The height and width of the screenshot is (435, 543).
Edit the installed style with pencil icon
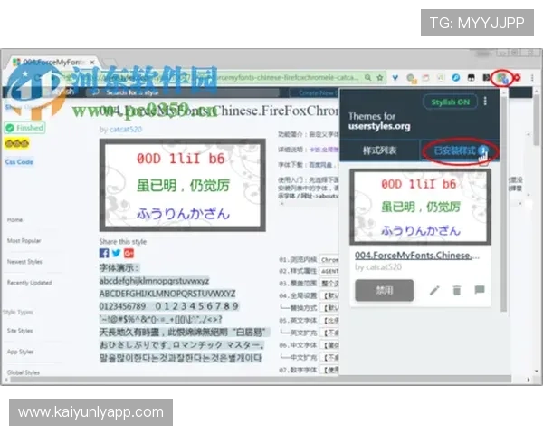coord(434,290)
